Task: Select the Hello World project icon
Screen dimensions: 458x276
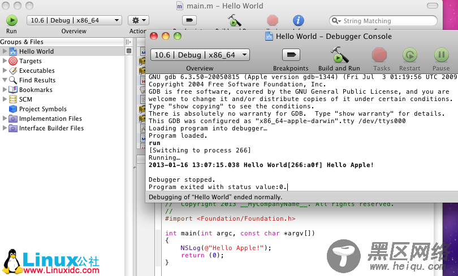Action: coord(13,51)
